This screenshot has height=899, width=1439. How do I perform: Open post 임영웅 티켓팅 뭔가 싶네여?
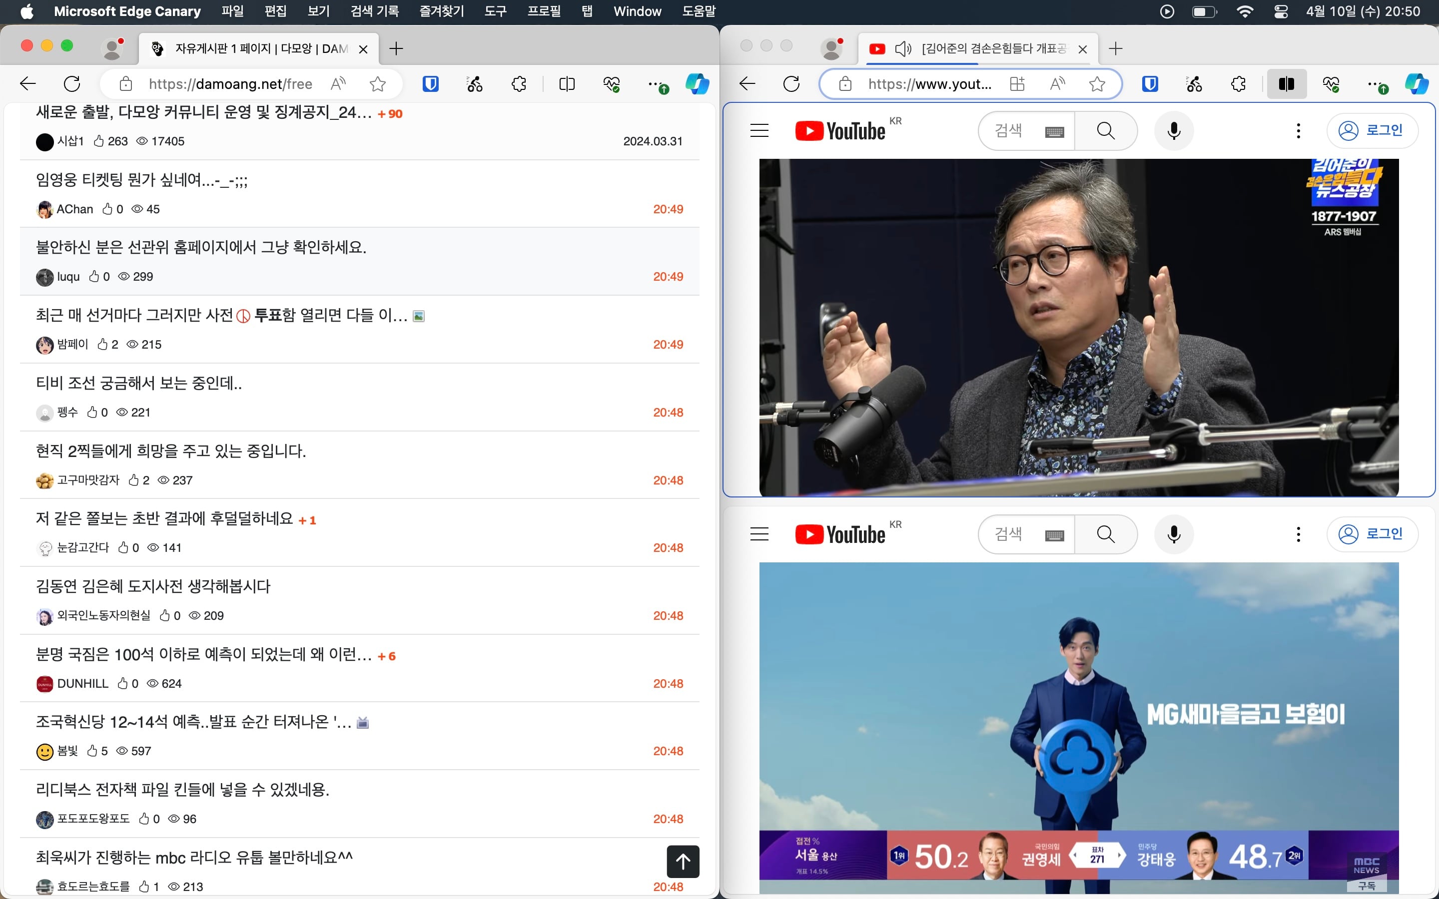tap(141, 180)
